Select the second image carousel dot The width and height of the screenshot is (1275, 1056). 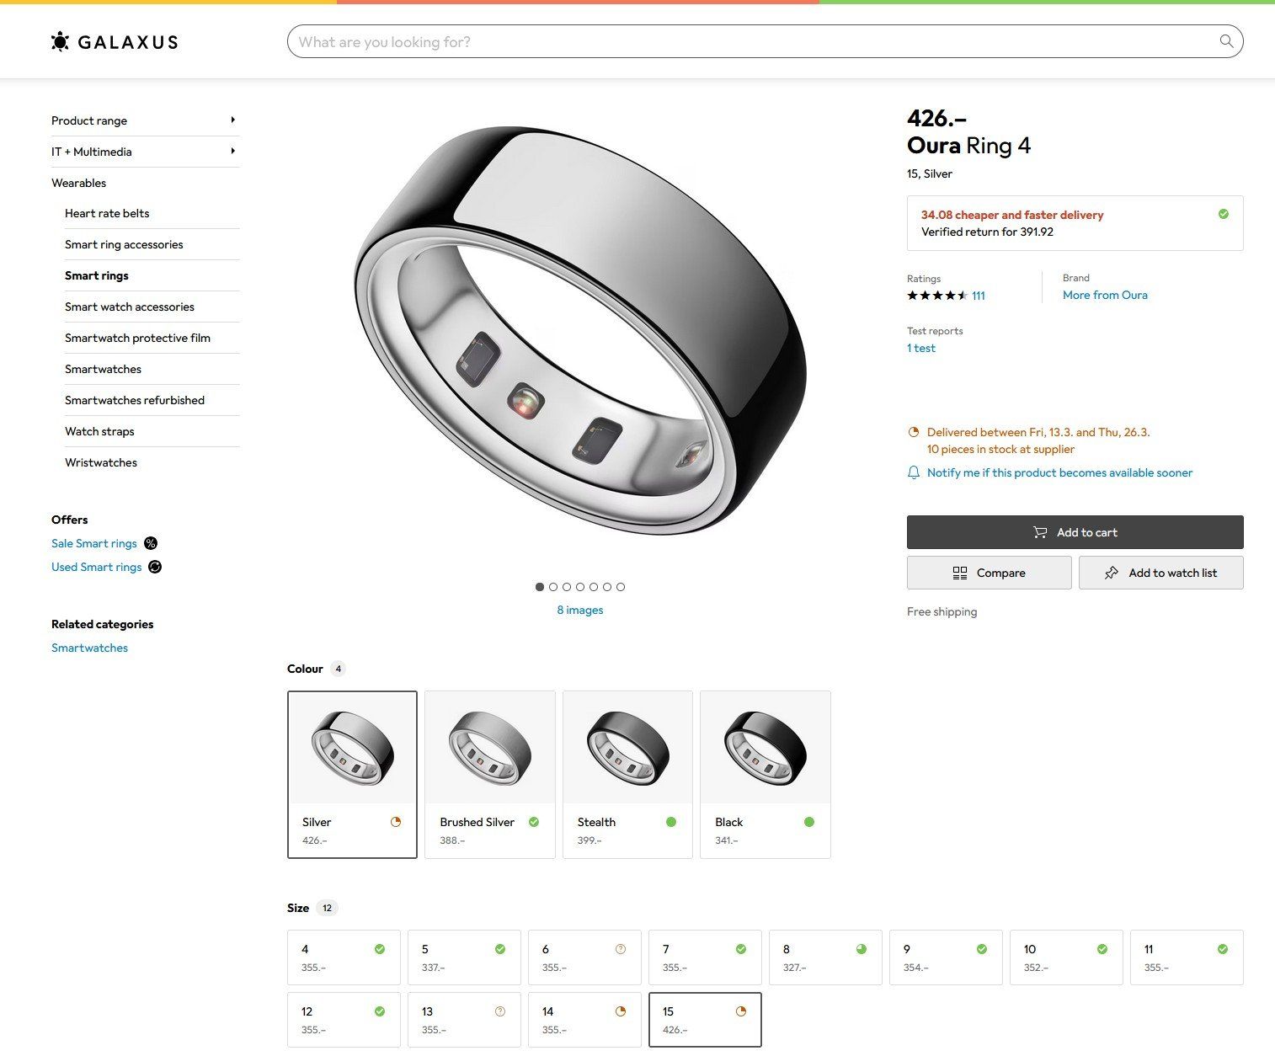[x=553, y=587]
